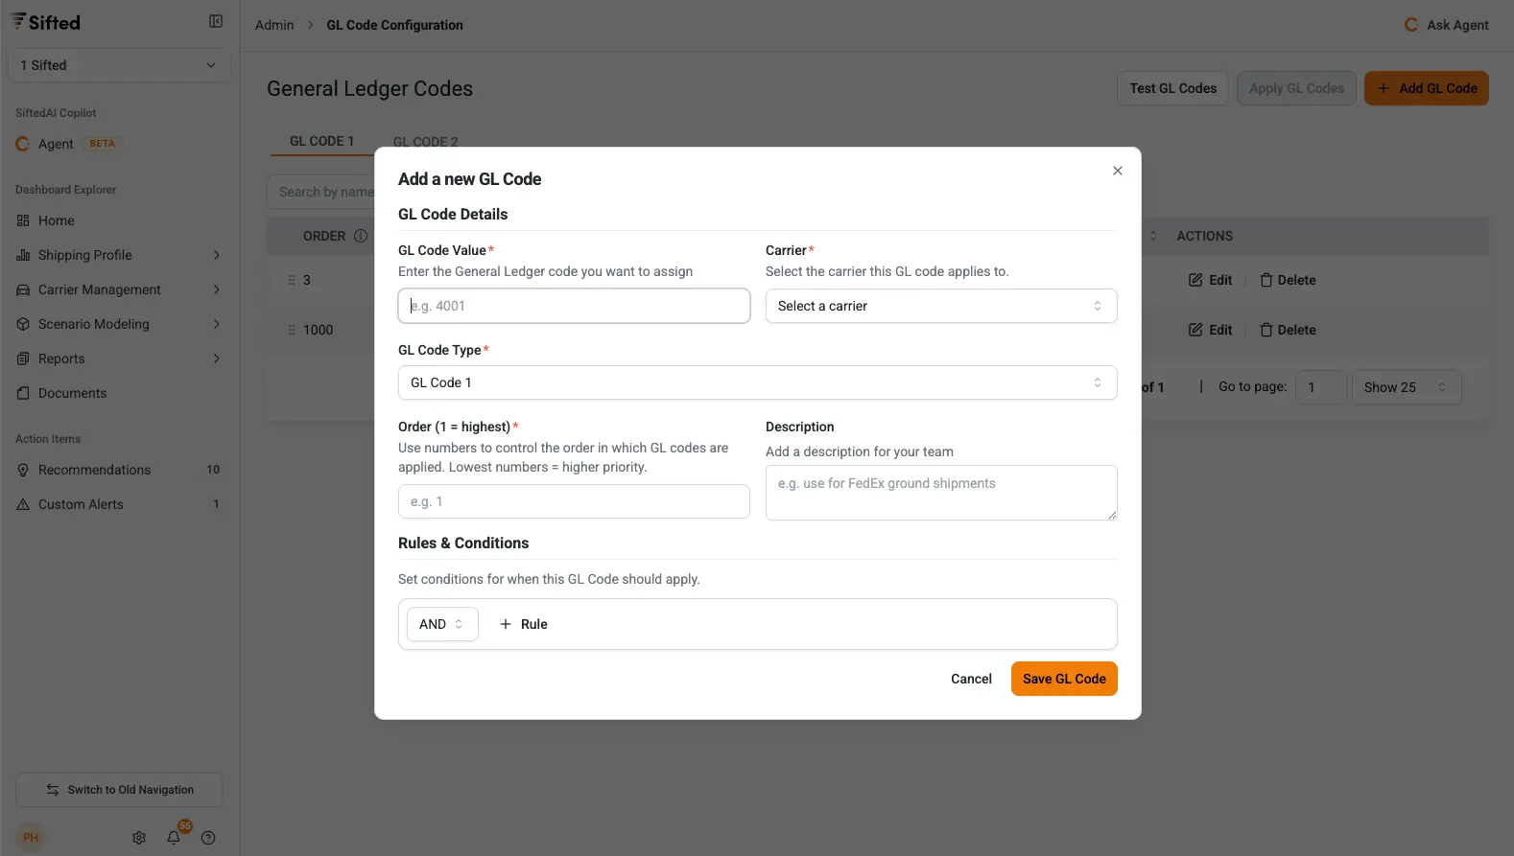
Task: Collapse the sidebar panel icon
Action: [216, 21]
